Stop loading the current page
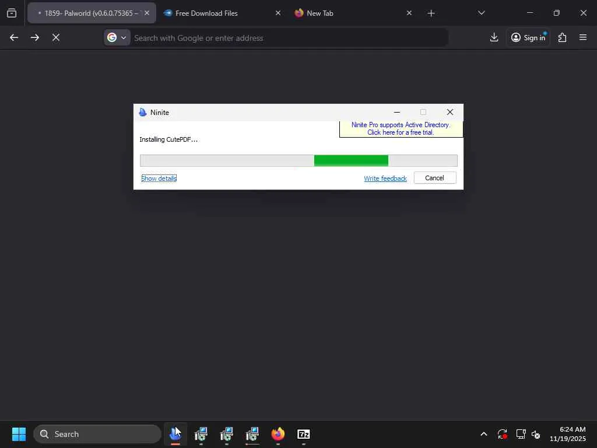The height and width of the screenshot is (448, 597). (x=56, y=37)
